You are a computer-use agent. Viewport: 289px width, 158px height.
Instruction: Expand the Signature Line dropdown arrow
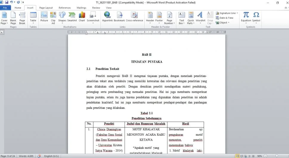tap(237, 13)
